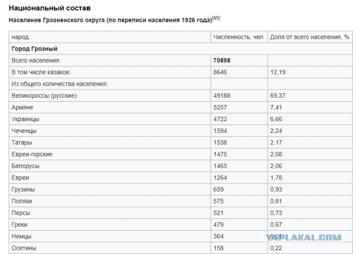
Task: Click the percentage 1,78
Action: [x=276, y=177]
